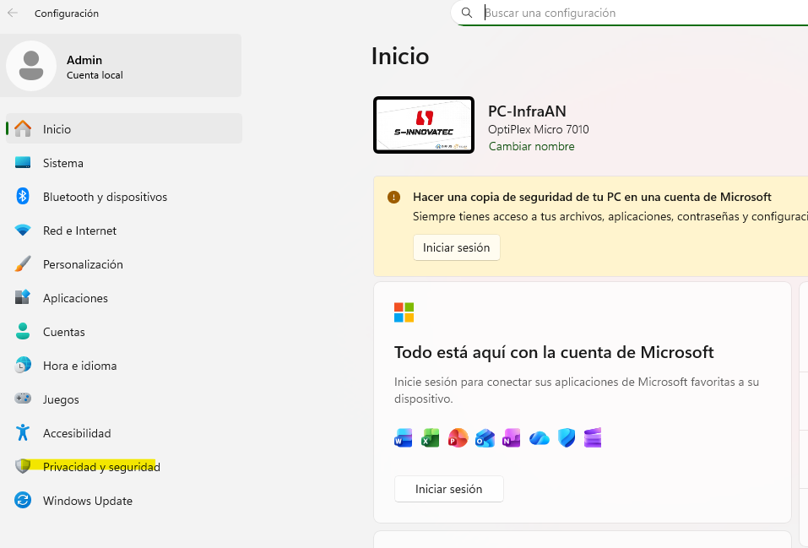Viewport: 808px width, 548px height.
Task: Select Personalización in the sidebar
Action: [123, 264]
